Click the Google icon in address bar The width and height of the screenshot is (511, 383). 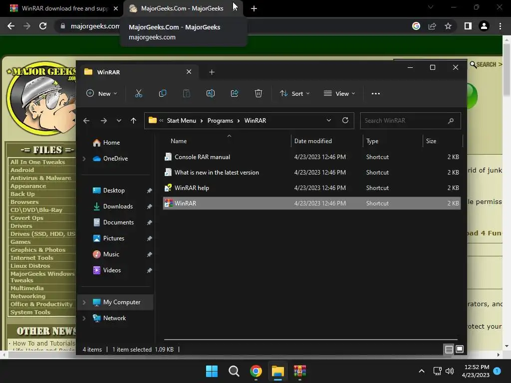click(x=416, y=26)
